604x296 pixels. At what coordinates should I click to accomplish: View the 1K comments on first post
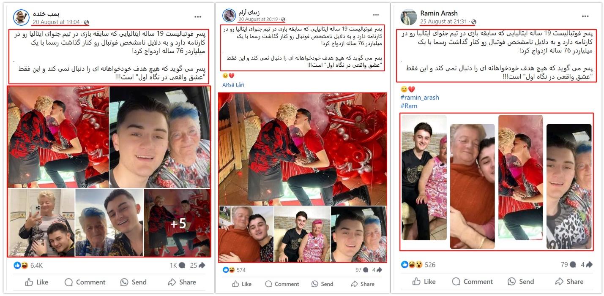pyautogui.click(x=177, y=265)
